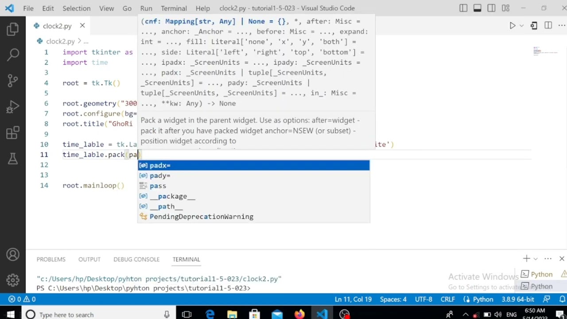Viewport: 567px width, 319px height.
Task: Open the Edit menu
Action: click(x=48, y=8)
